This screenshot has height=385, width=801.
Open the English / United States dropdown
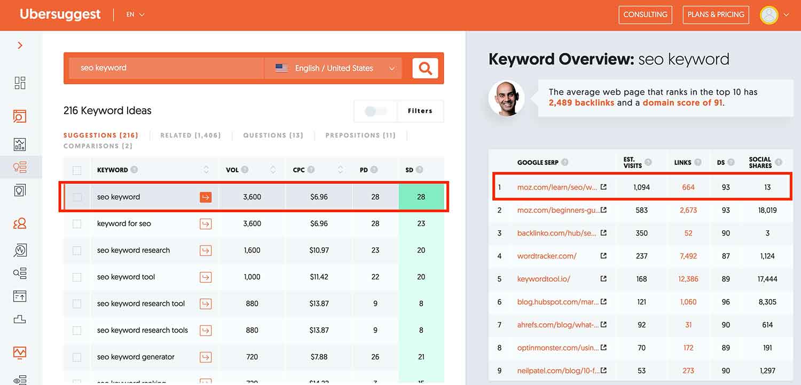(333, 68)
